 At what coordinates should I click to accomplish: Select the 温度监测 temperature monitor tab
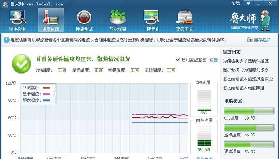[x=51, y=20]
